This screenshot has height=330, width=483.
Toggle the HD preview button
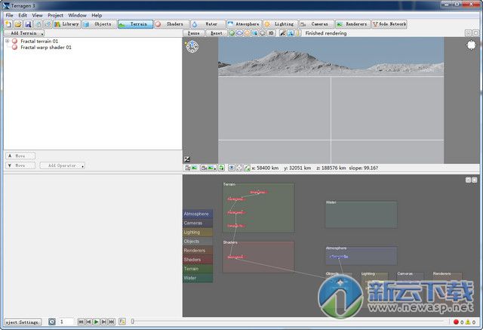pyautogui.click(x=271, y=33)
